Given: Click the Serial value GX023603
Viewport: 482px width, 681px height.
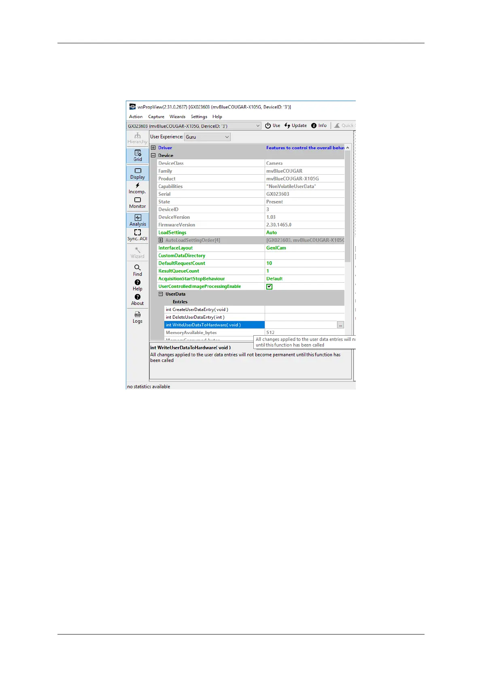Looking at the screenshot, I should click(x=278, y=194).
